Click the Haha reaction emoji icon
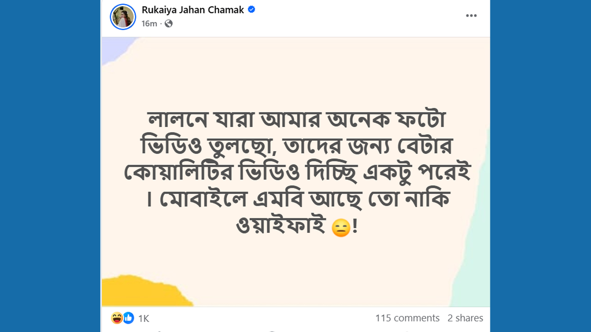 coord(117,318)
